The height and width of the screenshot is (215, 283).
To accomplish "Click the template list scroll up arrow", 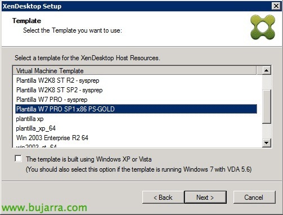I will pyautogui.click(x=266, y=71).
